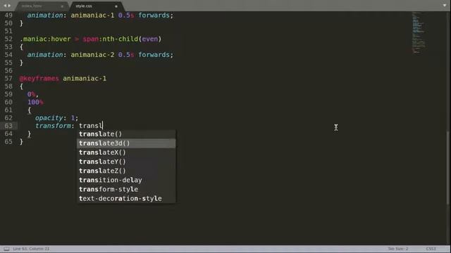Image resolution: width=451 pixels, height=253 pixels.
Task: Click the 'animation' property on line 54
Action: click(x=45, y=55)
